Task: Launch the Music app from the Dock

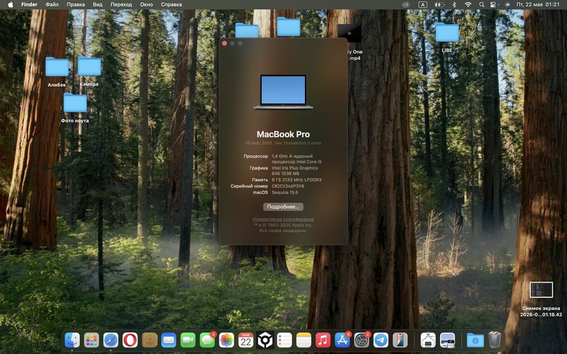Action: pos(323,340)
